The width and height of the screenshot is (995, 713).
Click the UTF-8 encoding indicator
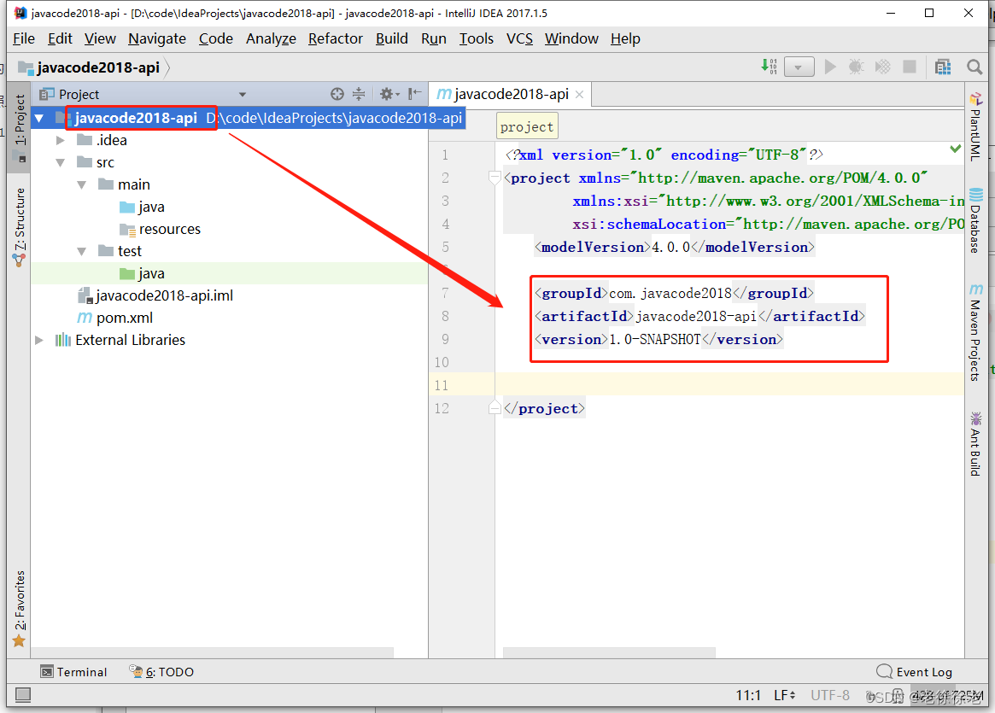click(830, 695)
